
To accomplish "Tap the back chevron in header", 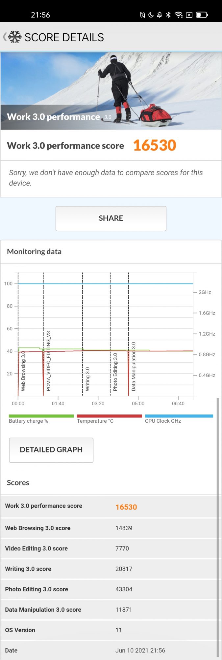I will click(4, 37).
